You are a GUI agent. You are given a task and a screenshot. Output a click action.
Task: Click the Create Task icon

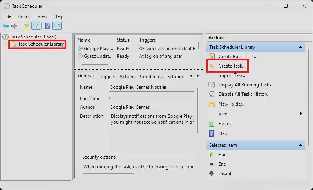(x=212, y=66)
